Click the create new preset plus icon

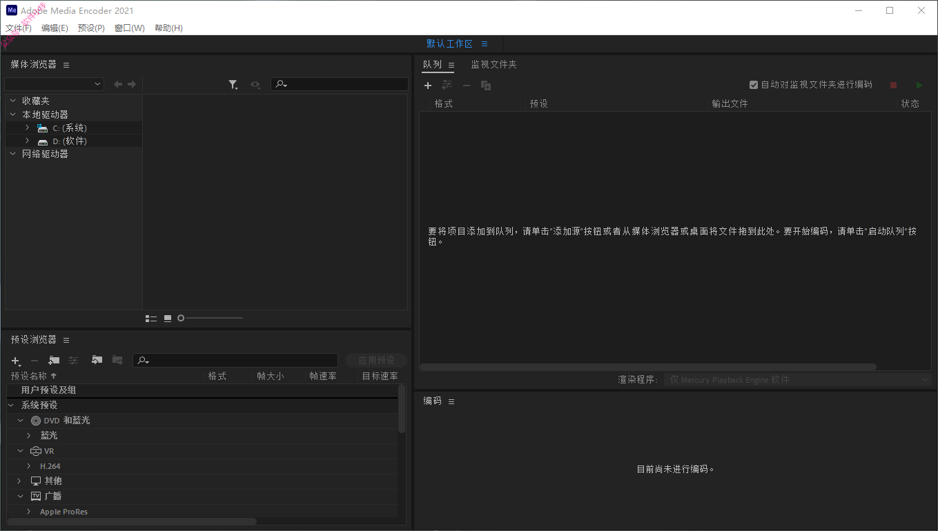pos(16,361)
